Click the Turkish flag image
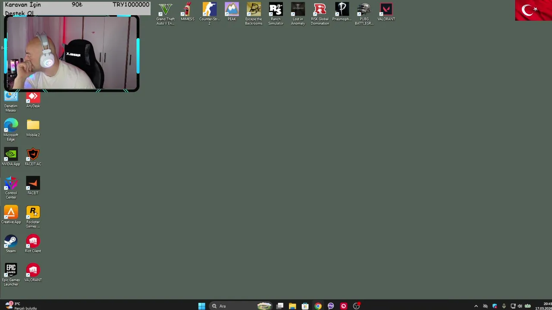 533,10
